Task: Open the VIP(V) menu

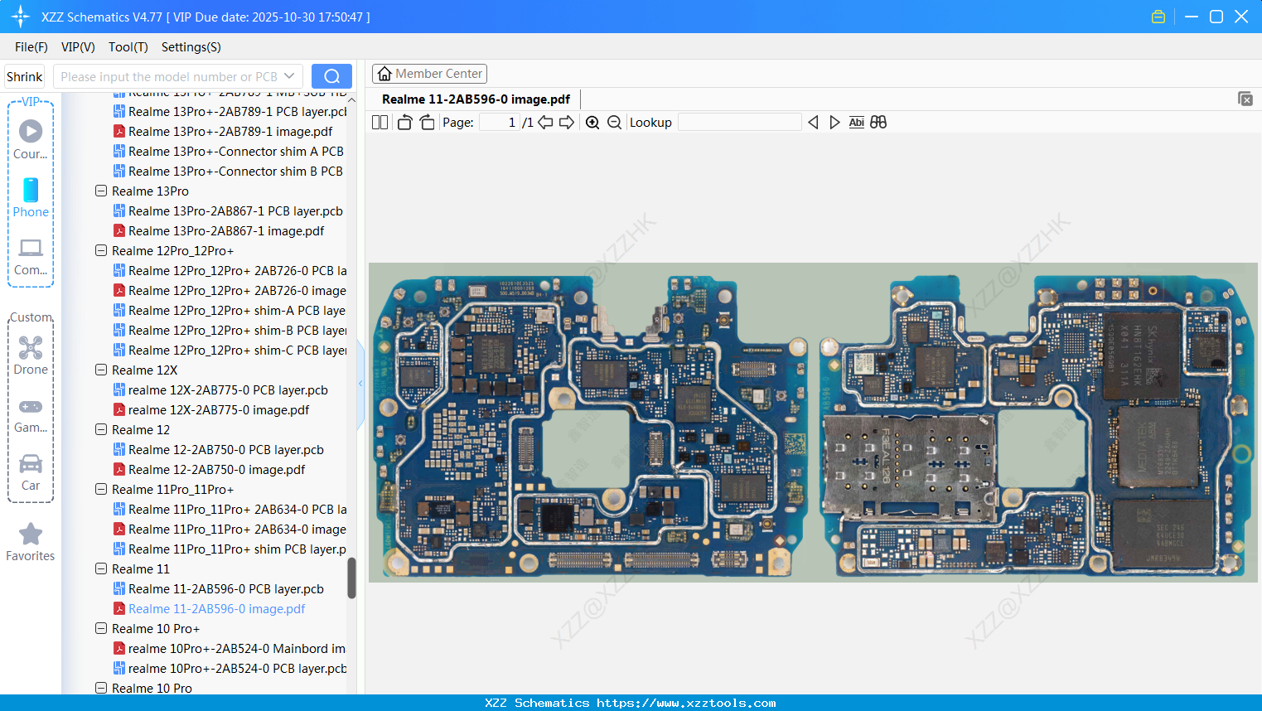Action: coord(78,47)
